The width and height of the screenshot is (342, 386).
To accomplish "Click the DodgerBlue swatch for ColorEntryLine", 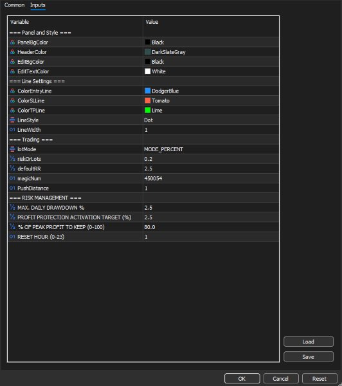I will tap(148, 91).
